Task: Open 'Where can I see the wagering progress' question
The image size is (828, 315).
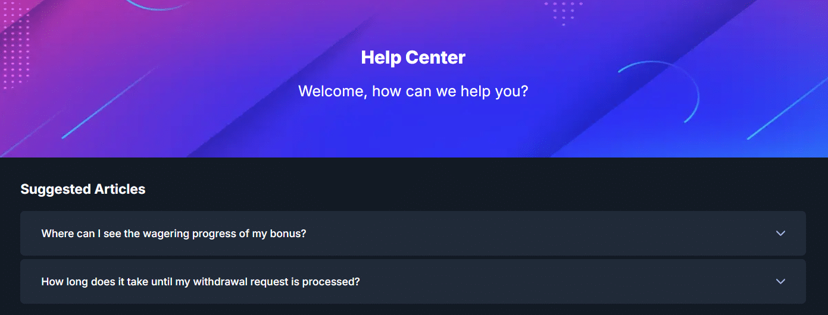Action: tap(173, 234)
